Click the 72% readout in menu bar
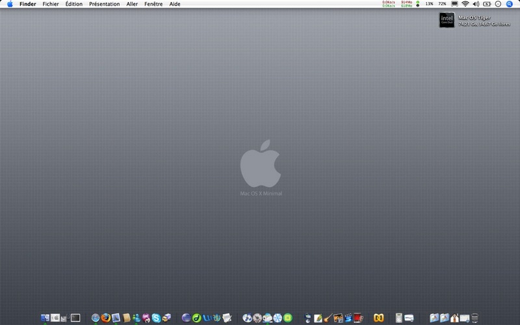Viewport: 520px width, 325px height. (442, 4)
